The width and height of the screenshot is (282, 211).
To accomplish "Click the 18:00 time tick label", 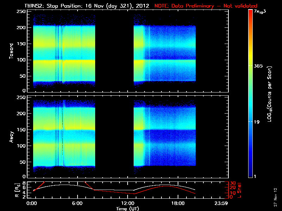I will [177, 203].
